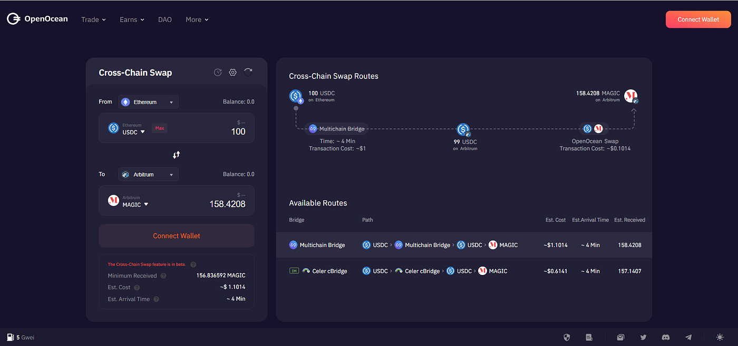Expand the Earns menu
The width and height of the screenshot is (738, 346).
[x=132, y=19]
